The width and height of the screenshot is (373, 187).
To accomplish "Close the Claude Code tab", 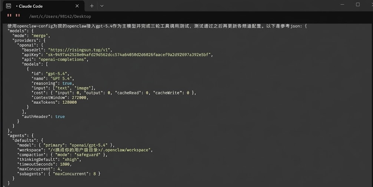I will click(77, 6).
